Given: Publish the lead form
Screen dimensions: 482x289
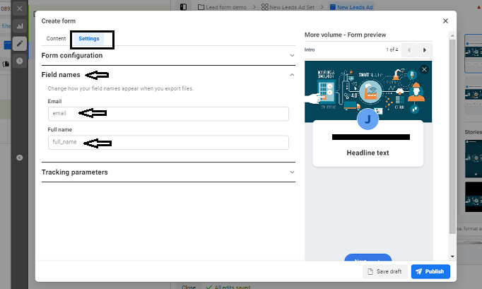Looking at the screenshot, I should click(x=430, y=271).
